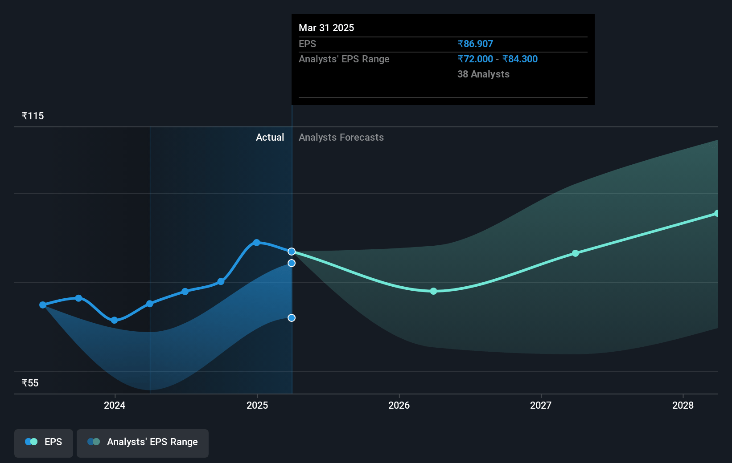Click the 2026 x-axis label
The image size is (732, 463).
[x=399, y=405]
